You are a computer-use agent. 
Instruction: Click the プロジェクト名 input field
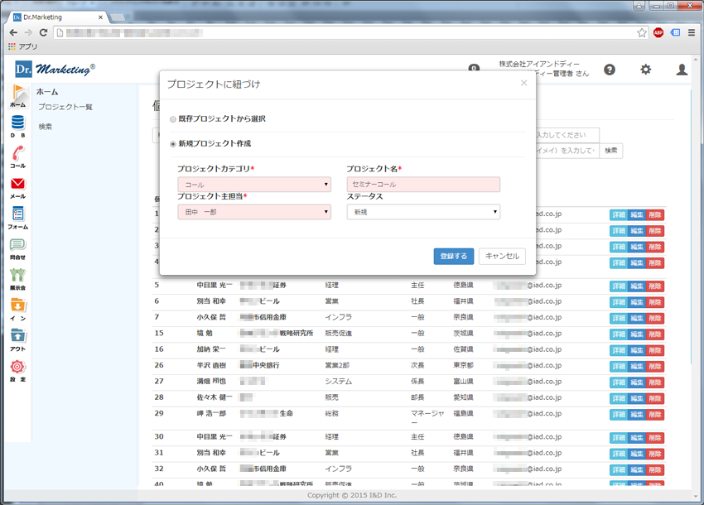422,185
